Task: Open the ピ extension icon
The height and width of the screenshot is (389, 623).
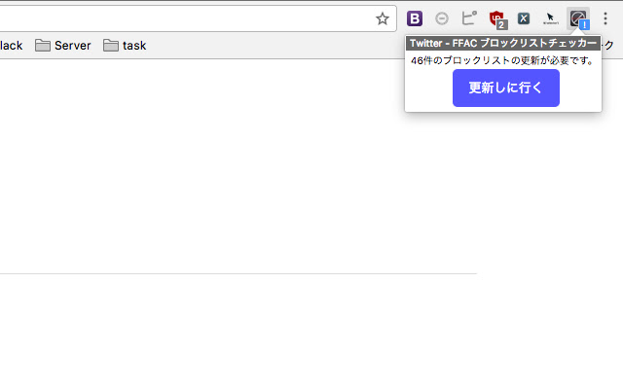Action: [x=469, y=18]
